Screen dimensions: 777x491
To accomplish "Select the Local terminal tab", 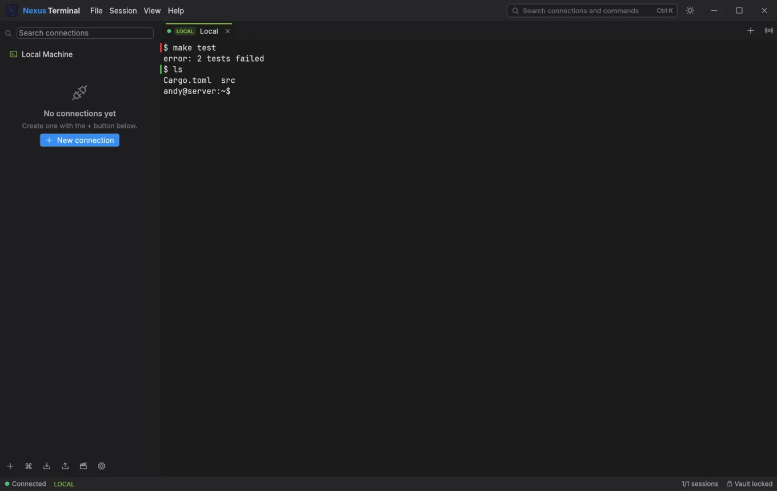I will coord(199,31).
